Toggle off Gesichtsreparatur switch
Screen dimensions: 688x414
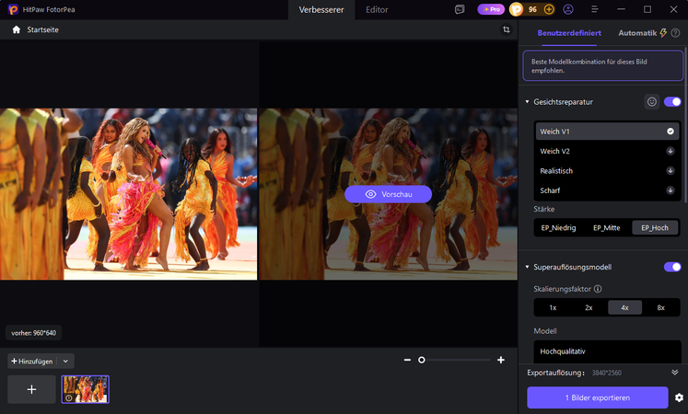(x=672, y=101)
